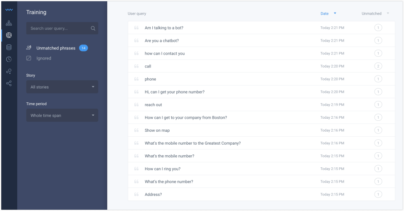The image size is (404, 211).
Task: Select the 'Unmatched phrases' filter
Action: [56, 48]
